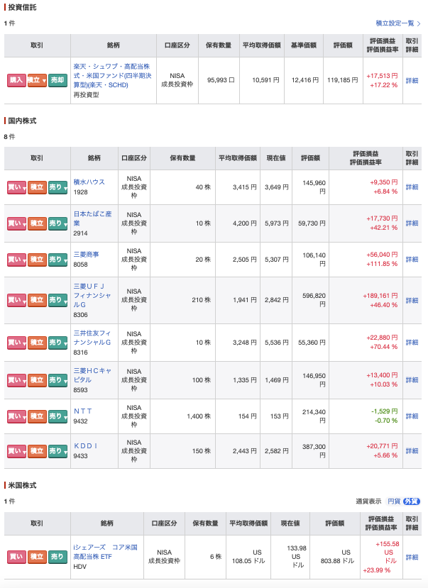Switch currency display to 外貨

tap(411, 501)
